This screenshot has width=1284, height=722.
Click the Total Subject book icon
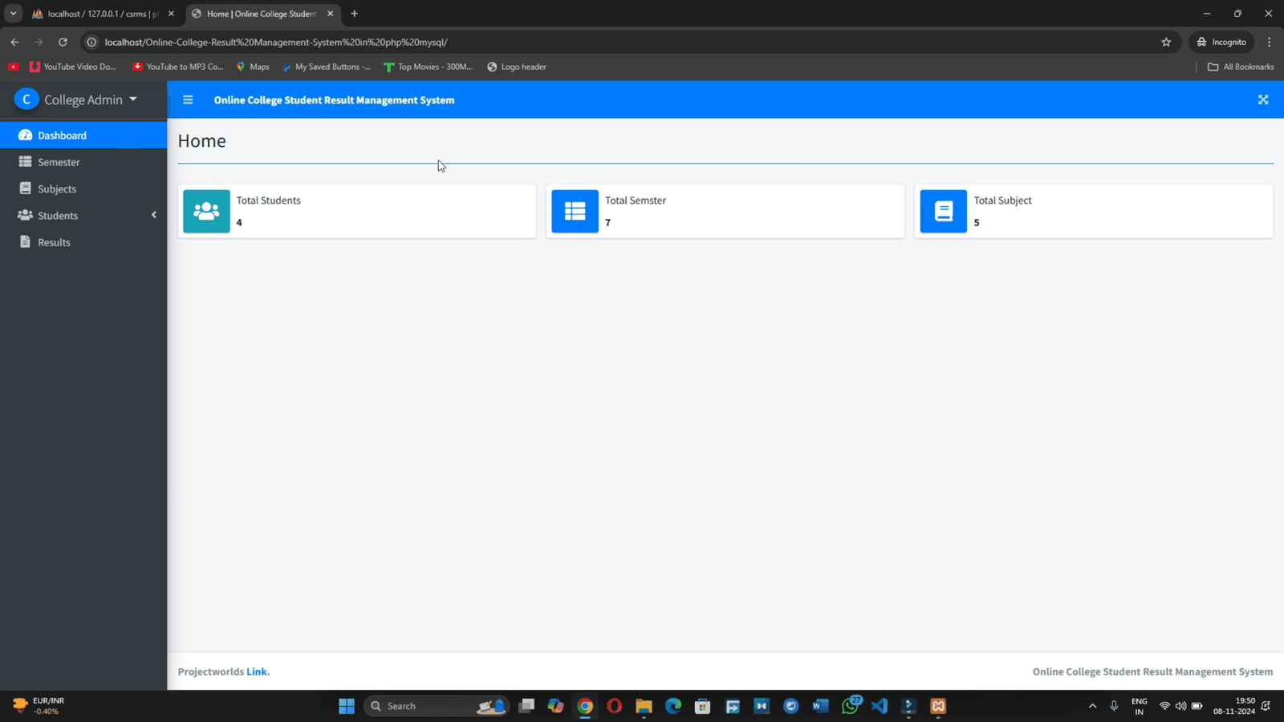point(943,211)
